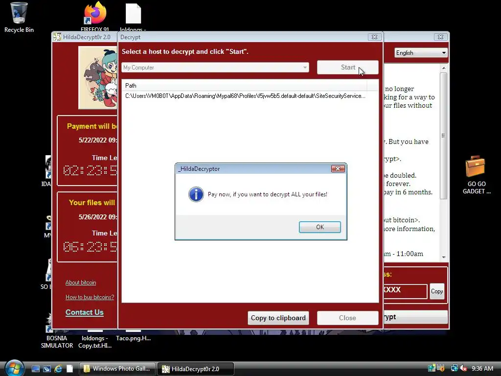Click the Start button in the Decrypt window

click(348, 68)
